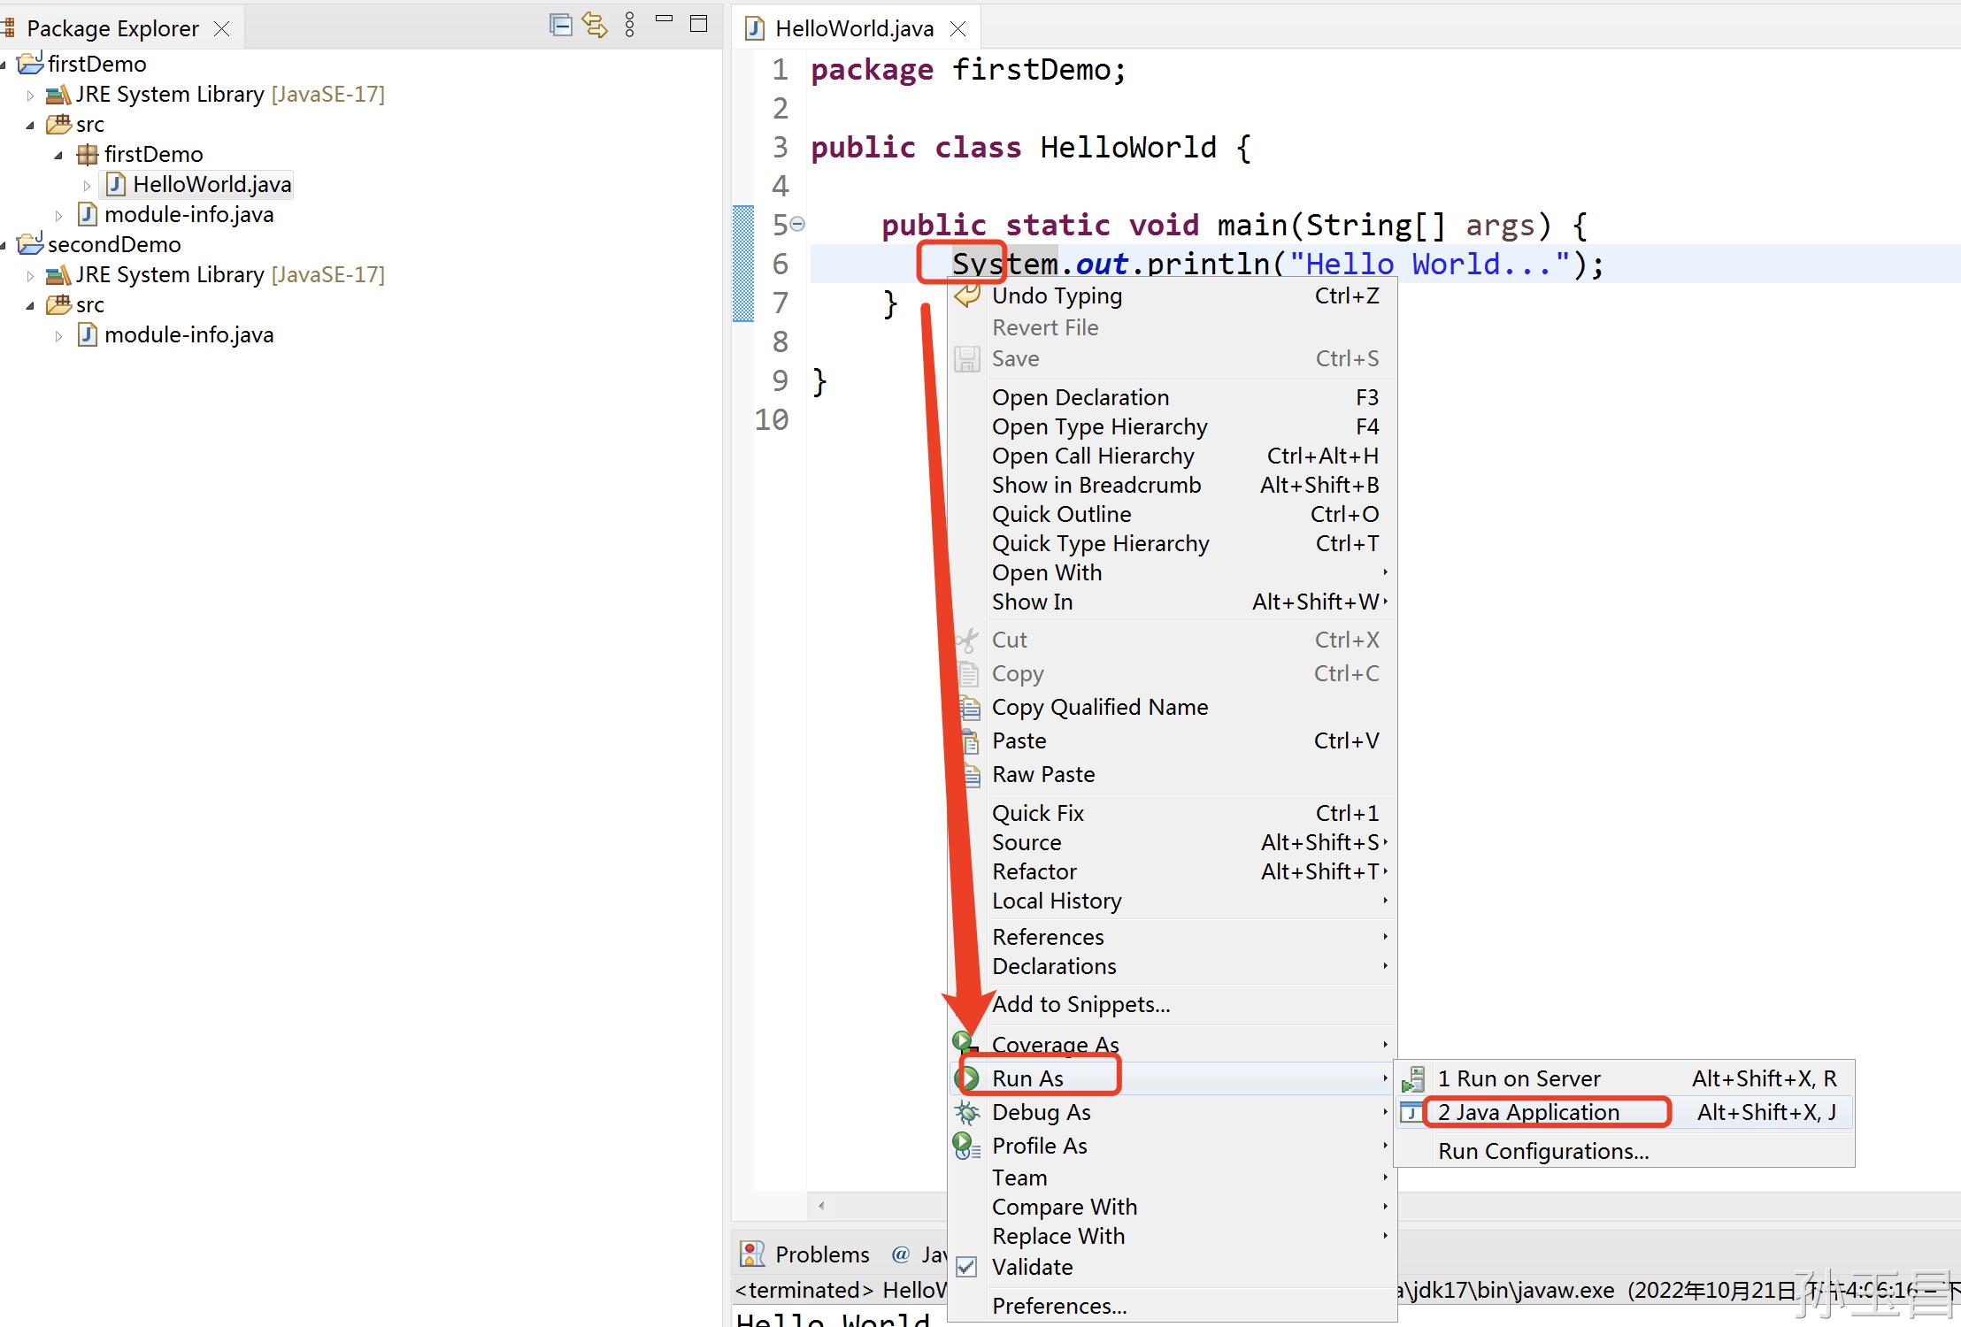1961x1327 pixels.
Task: Click Collapse All icon in Package Explorer
Action: (560, 26)
